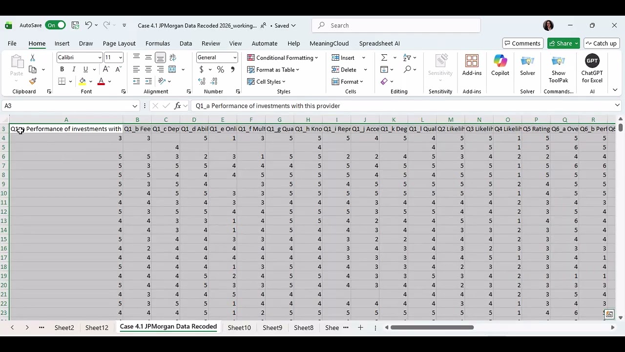The width and height of the screenshot is (625, 352).
Task: Open the Formulas ribbon tab
Action: click(x=158, y=44)
